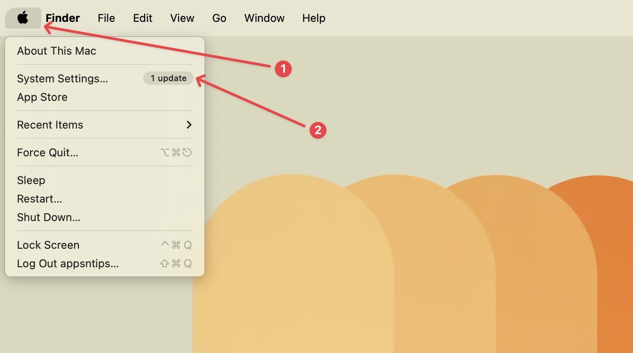
Task: Open the File menu
Action: (x=106, y=18)
